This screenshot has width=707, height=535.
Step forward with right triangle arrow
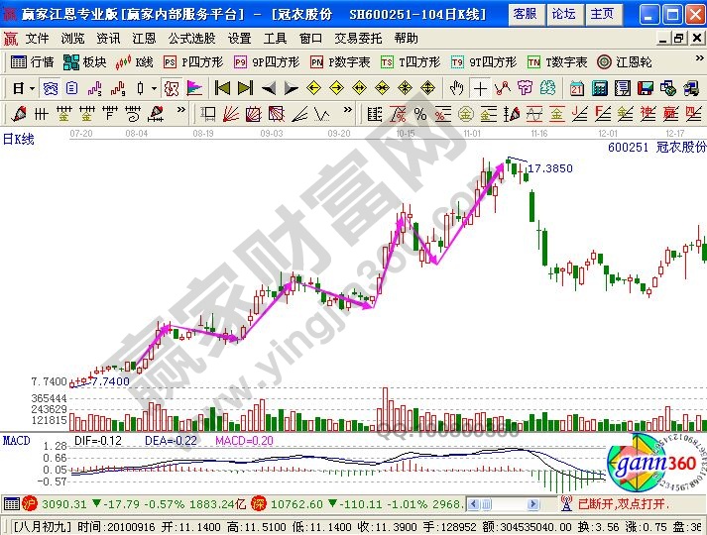[x=292, y=89]
